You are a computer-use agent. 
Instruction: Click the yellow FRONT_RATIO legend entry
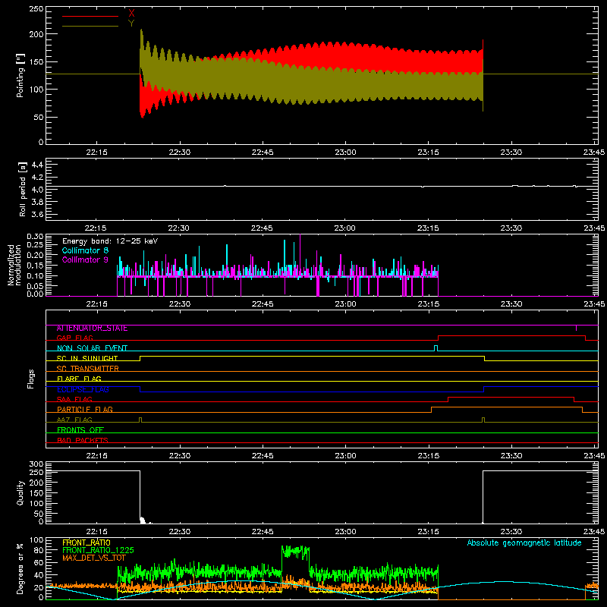point(86,543)
